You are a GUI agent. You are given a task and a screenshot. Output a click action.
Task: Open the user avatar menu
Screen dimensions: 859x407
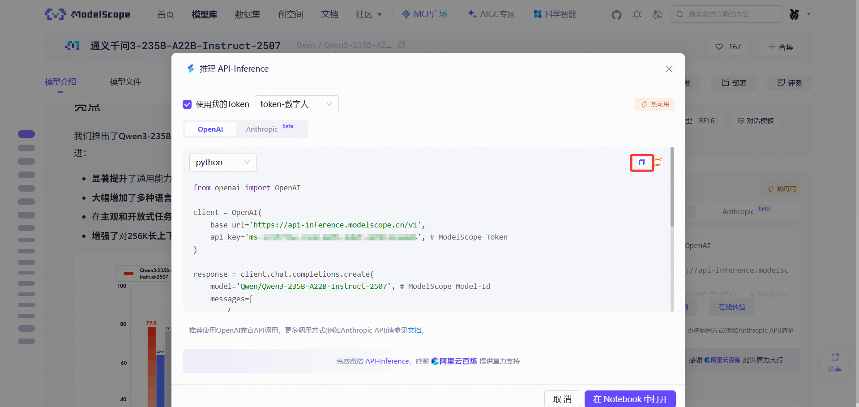click(x=794, y=14)
